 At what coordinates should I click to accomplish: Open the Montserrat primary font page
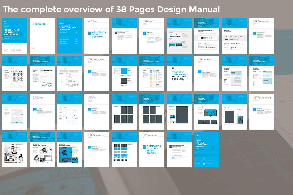click(14, 74)
